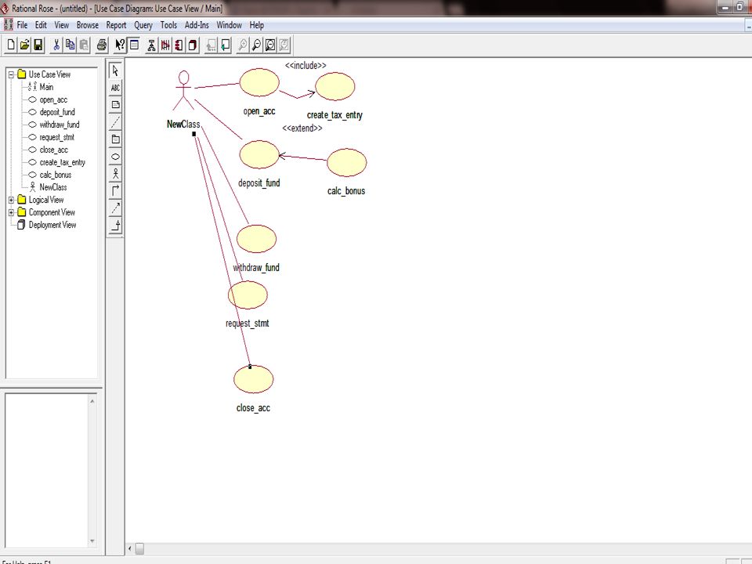This screenshot has width=752, height=564.
Task: Click the NewClass actor on the diagram
Action: (x=183, y=91)
